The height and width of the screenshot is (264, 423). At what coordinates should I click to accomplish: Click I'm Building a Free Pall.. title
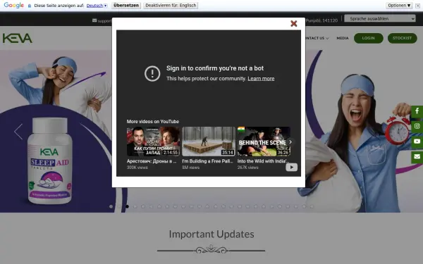207,161
